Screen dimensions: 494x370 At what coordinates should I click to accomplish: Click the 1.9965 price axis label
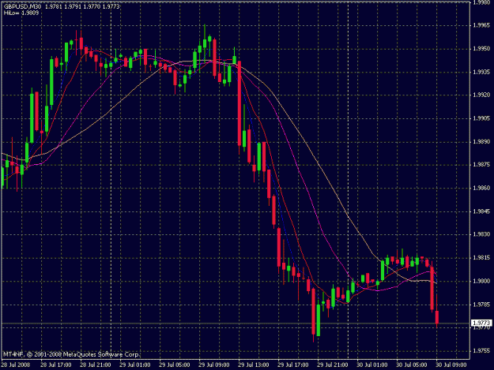click(x=481, y=25)
